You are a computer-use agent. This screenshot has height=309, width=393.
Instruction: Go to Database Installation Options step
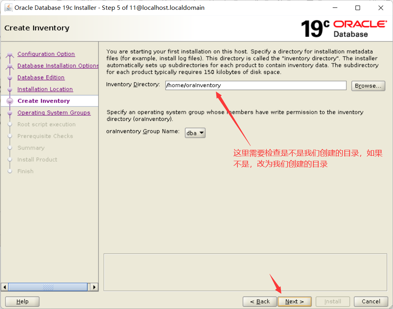click(x=58, y=66)
